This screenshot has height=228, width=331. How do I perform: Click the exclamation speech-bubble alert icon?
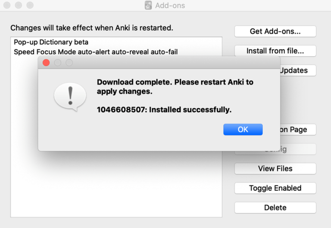pos(70,97)
